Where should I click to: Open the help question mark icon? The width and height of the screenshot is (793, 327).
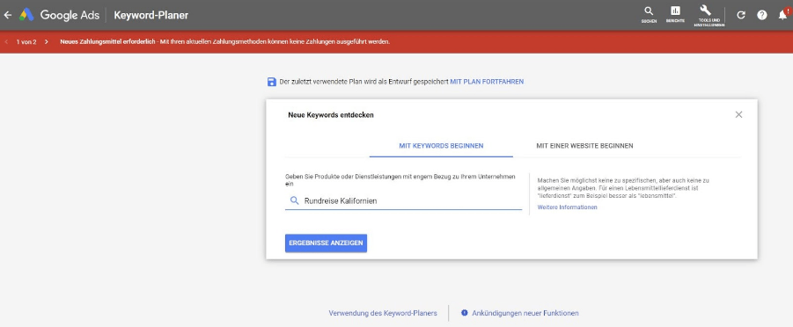[x=761, y=15]
